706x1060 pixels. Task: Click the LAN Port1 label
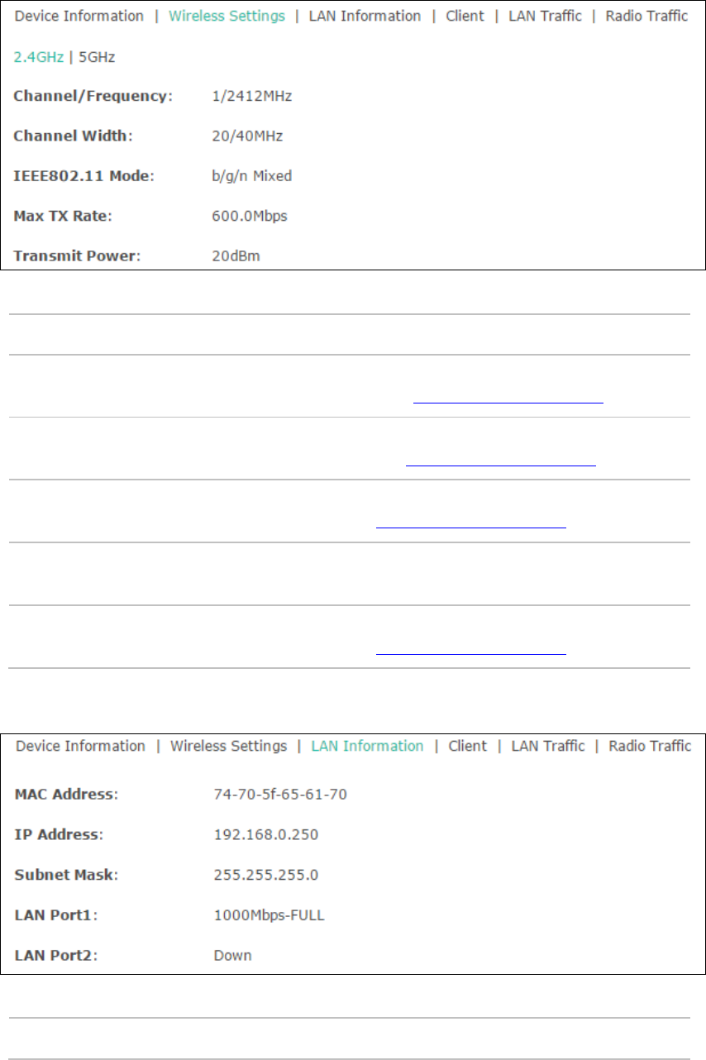(x=56, y=915)
